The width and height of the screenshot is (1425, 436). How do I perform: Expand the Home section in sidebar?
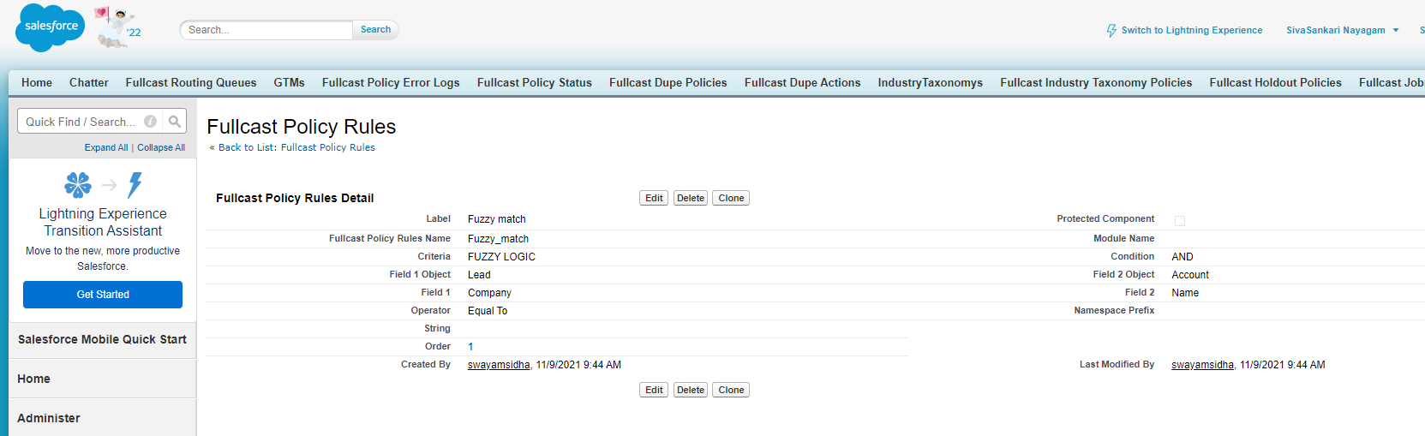102,379
